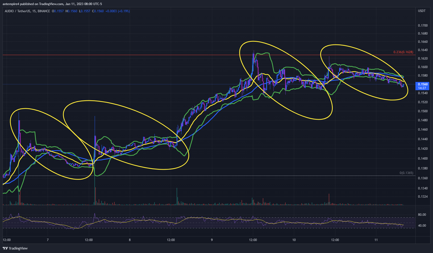Click the close value C0.1560 in the header
The height and width of the screenshot is (253, 433).
(x=98, y=11)
